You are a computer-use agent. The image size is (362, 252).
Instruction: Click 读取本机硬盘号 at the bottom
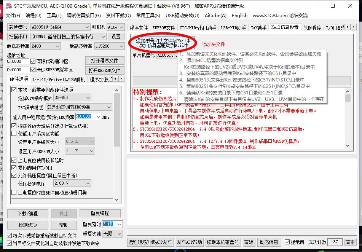point(223,242)
